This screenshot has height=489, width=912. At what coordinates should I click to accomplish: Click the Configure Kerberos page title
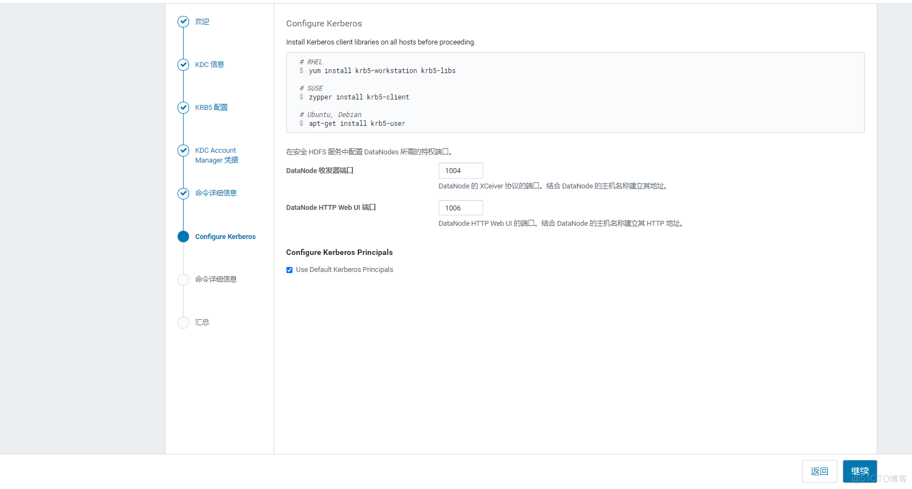point(324,24)
